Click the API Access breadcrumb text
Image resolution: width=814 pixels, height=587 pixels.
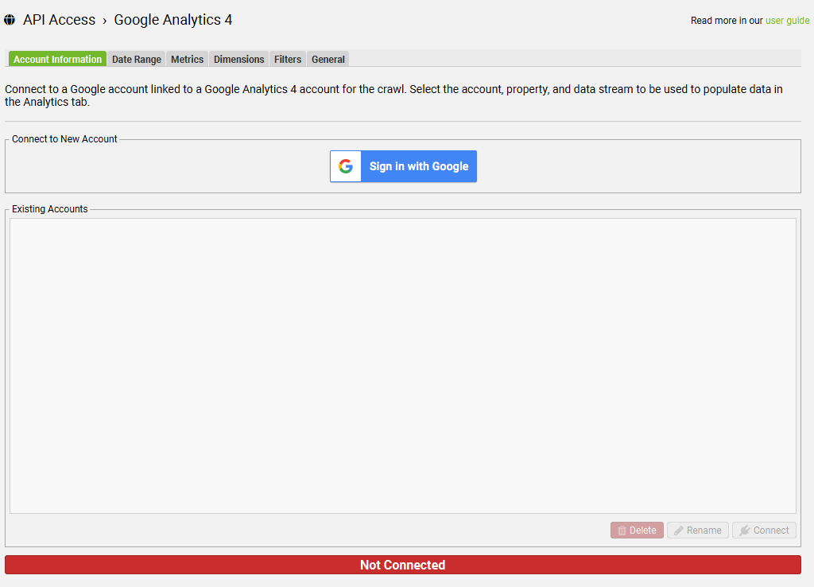click(x=59, y=20)
